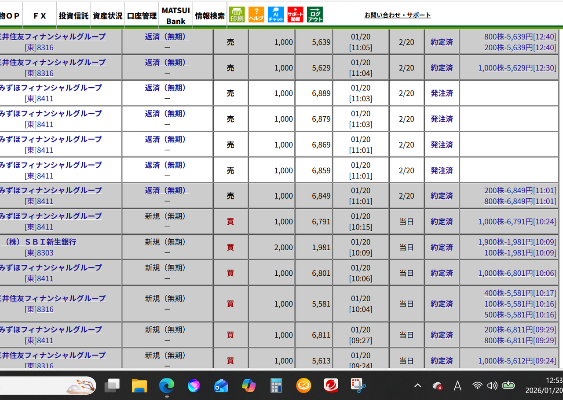Image resolution: width=563 pixels, height=400 pixels.
Task: Open File Explorer from the taskbar
Action: point(139,385)
